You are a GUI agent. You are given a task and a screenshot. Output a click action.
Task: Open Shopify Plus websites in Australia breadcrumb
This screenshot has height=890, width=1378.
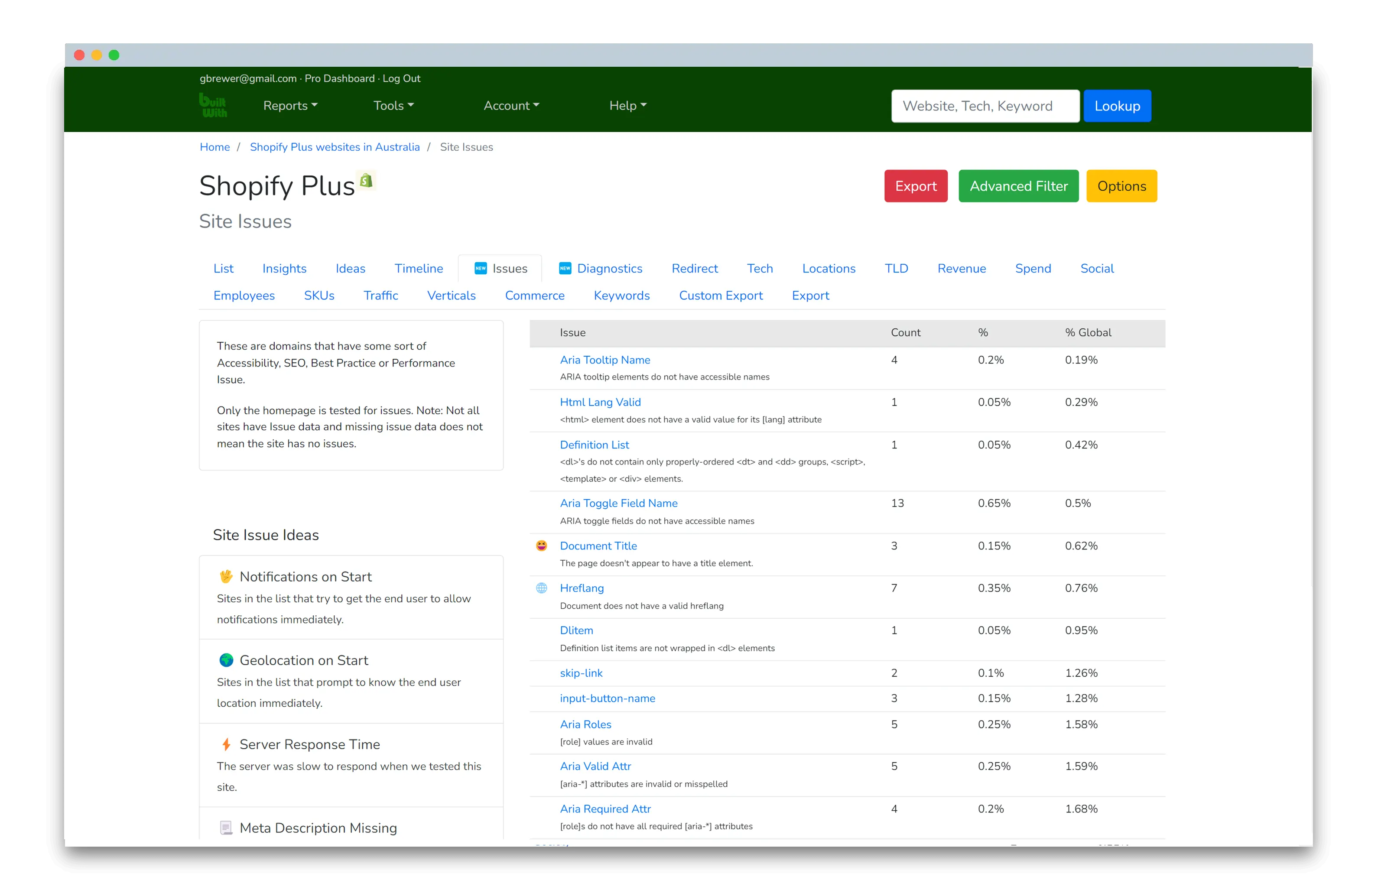335,147
